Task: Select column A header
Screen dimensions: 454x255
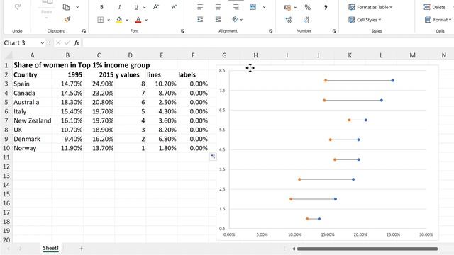Action: click(32, 55)
